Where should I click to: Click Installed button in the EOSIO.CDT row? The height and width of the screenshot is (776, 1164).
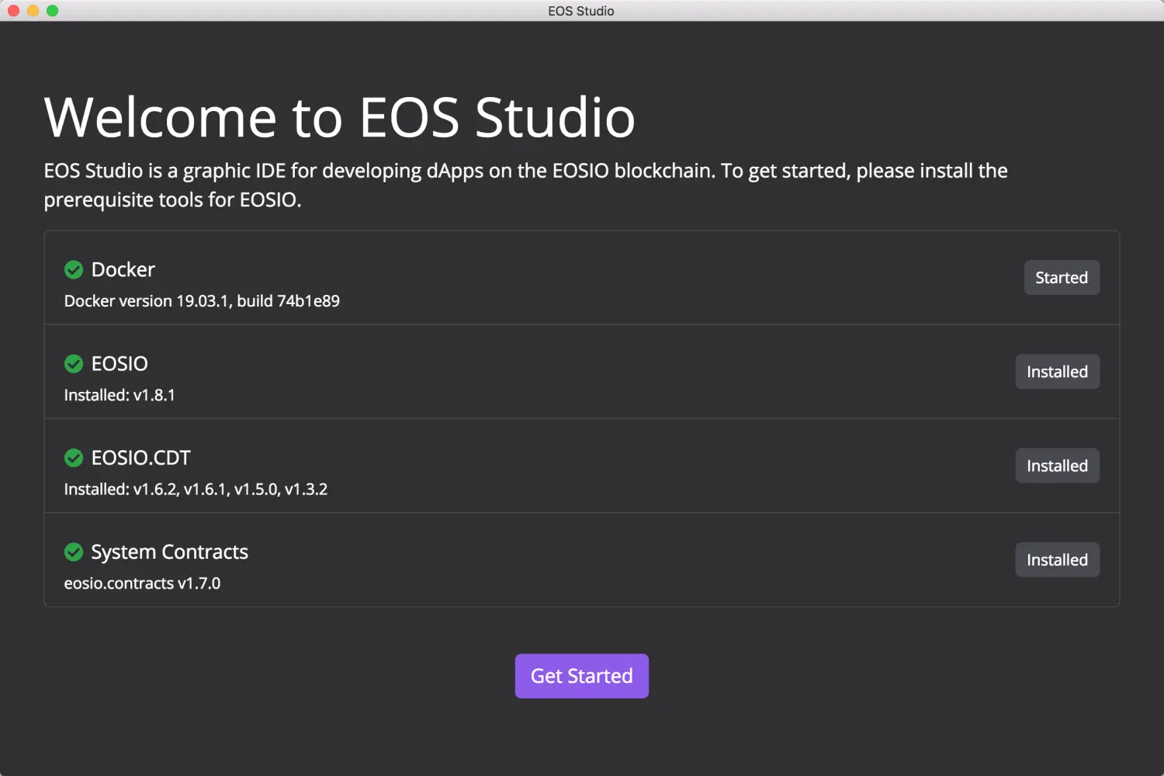pyautogui.click(x=1057, y=466)
